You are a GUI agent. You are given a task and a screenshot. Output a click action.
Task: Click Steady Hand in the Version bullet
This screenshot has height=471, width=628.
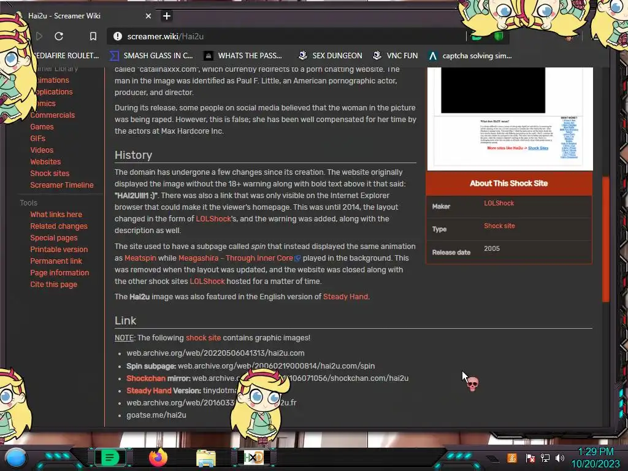click(x=149, y=391)
